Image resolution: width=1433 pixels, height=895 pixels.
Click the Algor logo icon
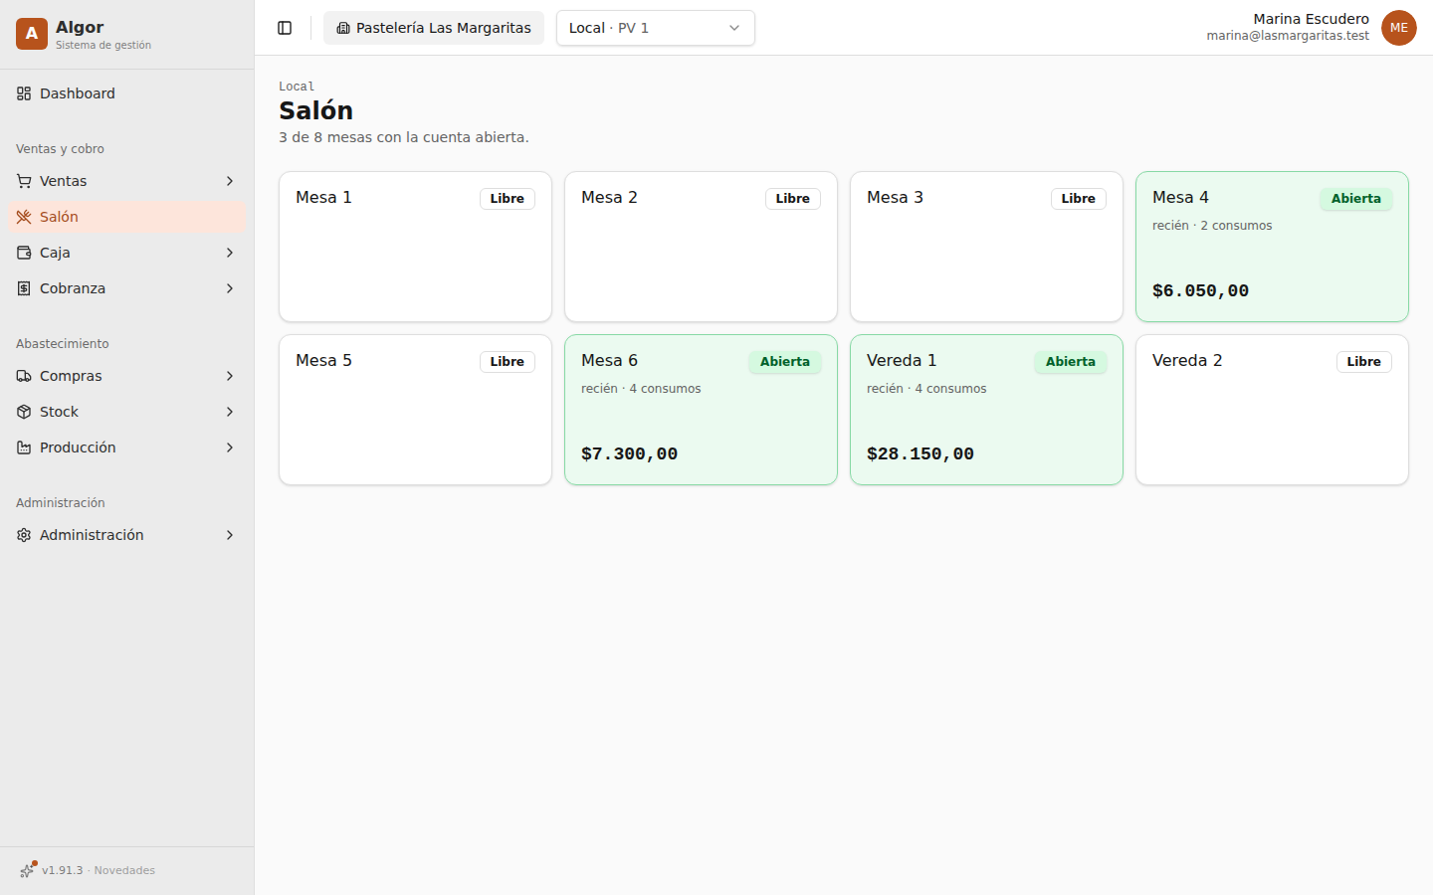click(x=32, y=34)
